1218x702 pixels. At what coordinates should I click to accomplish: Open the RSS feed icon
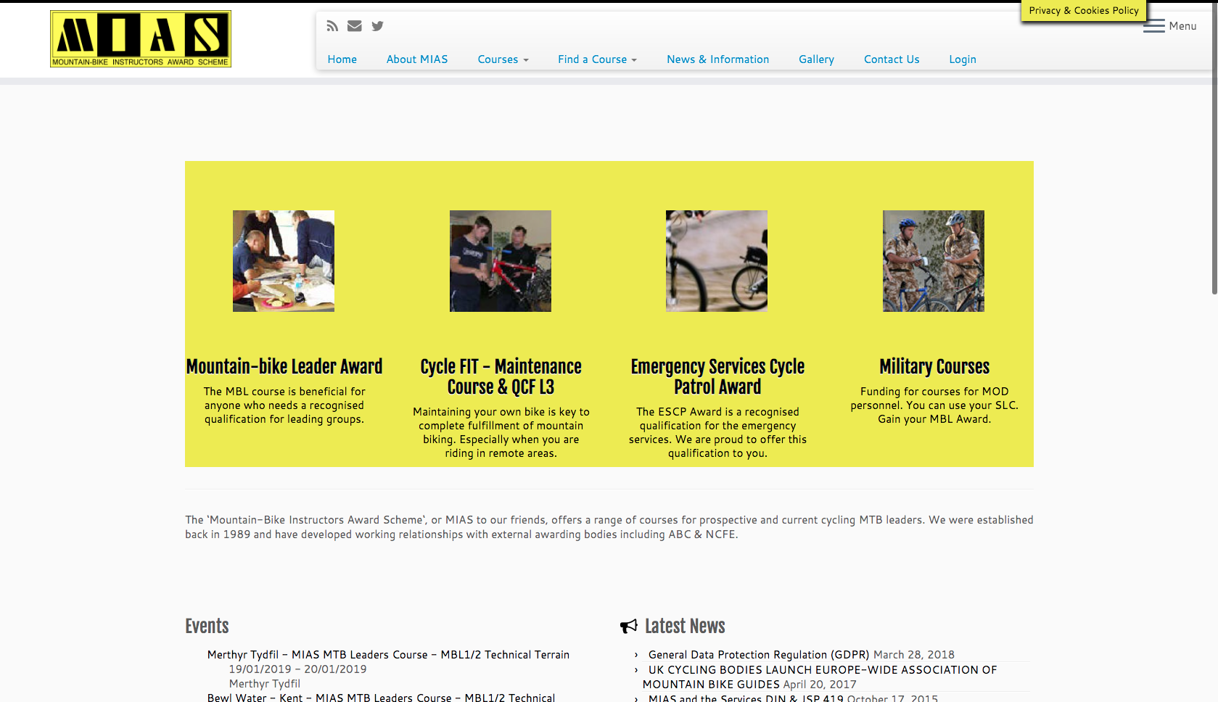click(x=332, y=26)
